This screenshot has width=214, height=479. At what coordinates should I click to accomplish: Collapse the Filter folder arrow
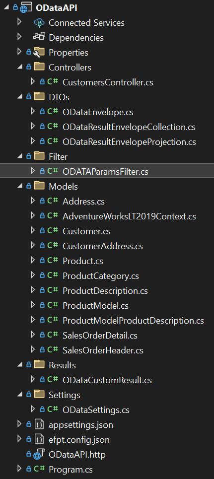pyautogui.click(x=20, y=157)
